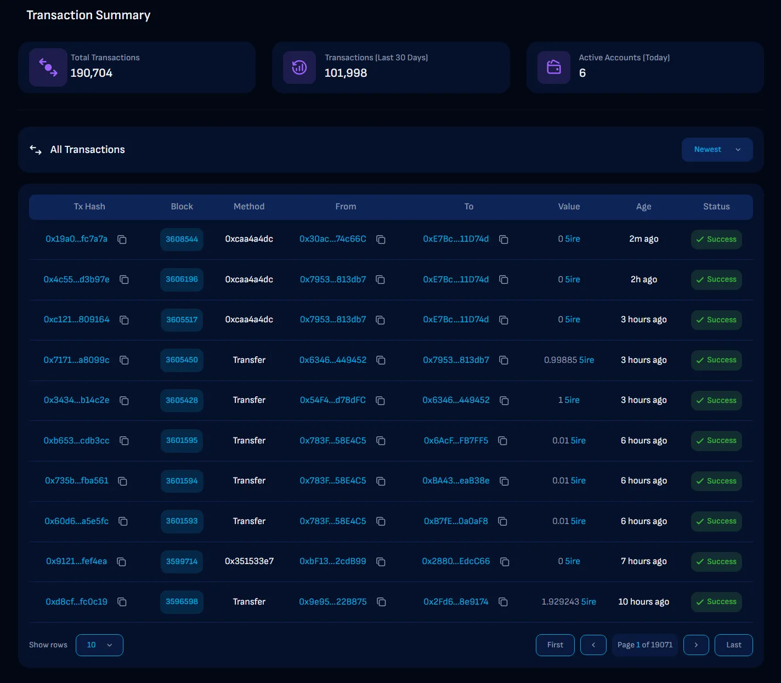Copy to address 0x2880...EdcC66
Screen dimensions: 781x683
505,562
